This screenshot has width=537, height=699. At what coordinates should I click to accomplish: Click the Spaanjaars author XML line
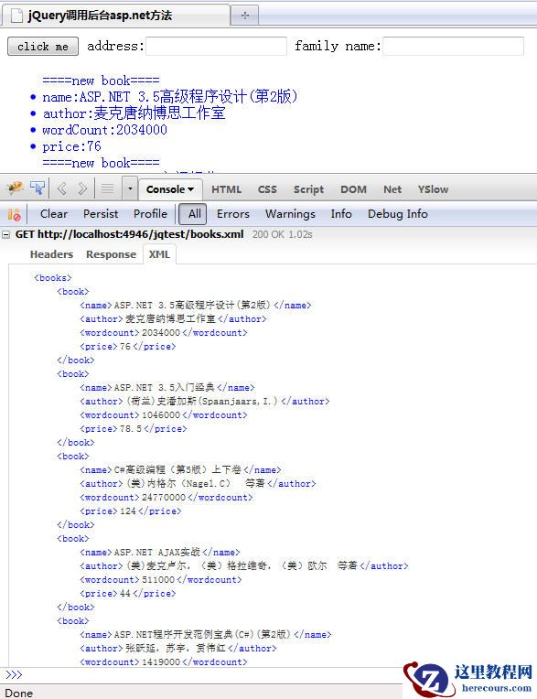coord(205,402)
